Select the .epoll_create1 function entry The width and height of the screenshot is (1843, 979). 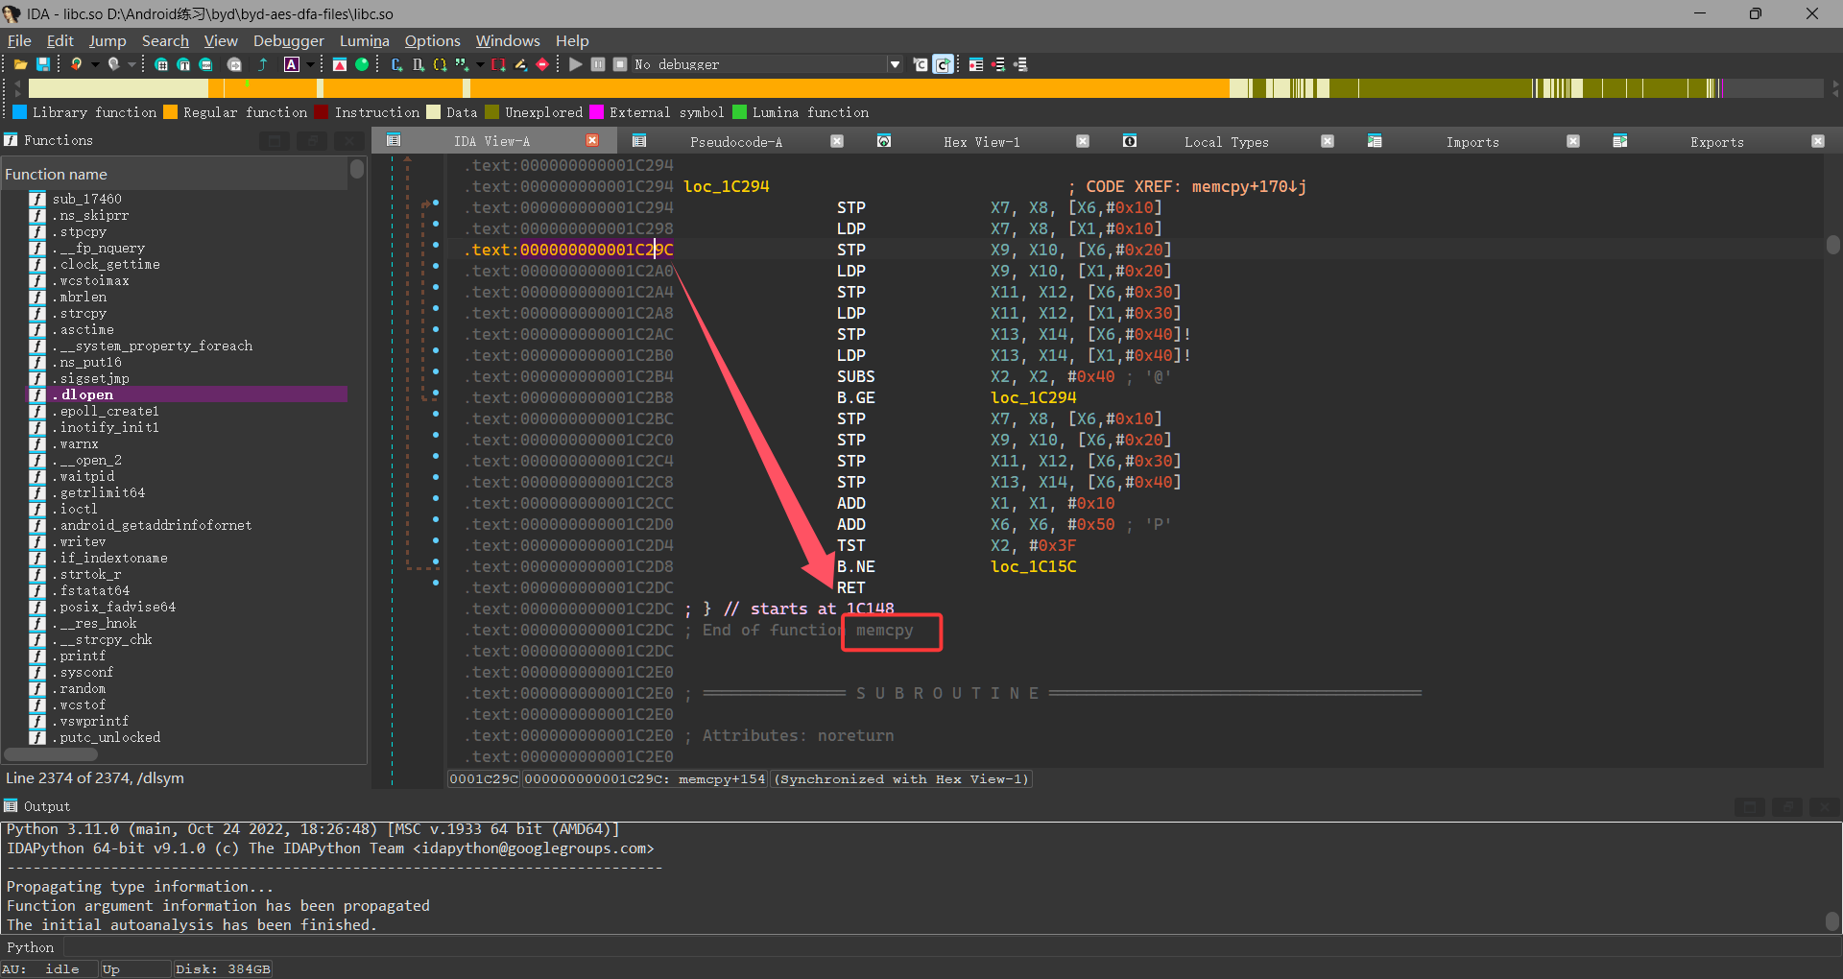[x=187, y=411]
